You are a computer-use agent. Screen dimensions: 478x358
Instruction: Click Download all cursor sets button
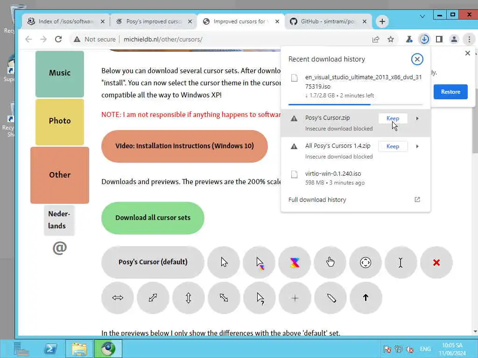tap(153, 218)
